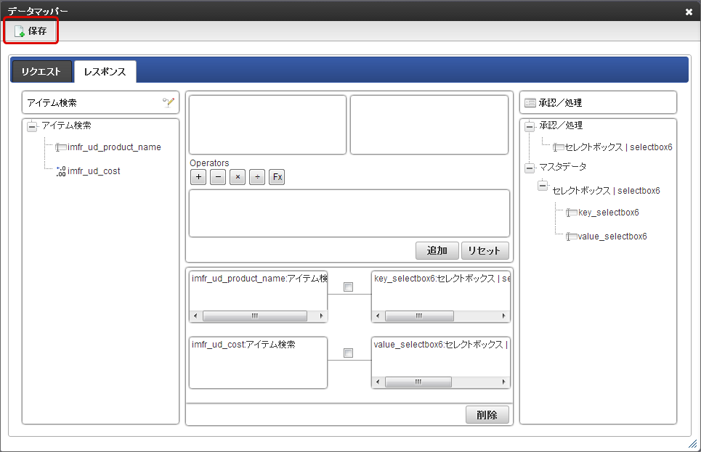The width and height of the screenshot is (701, 452).
Task: Select セレクトボックス | selectbox6 icon under 承認／処理
Action: (559, 147)
